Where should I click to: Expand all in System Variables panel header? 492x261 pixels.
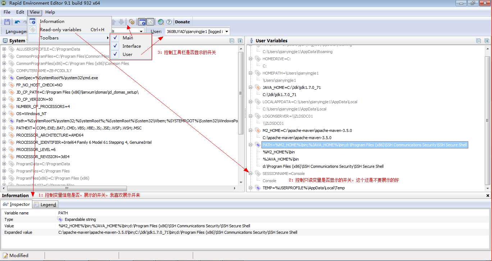[x=240, y=41]
